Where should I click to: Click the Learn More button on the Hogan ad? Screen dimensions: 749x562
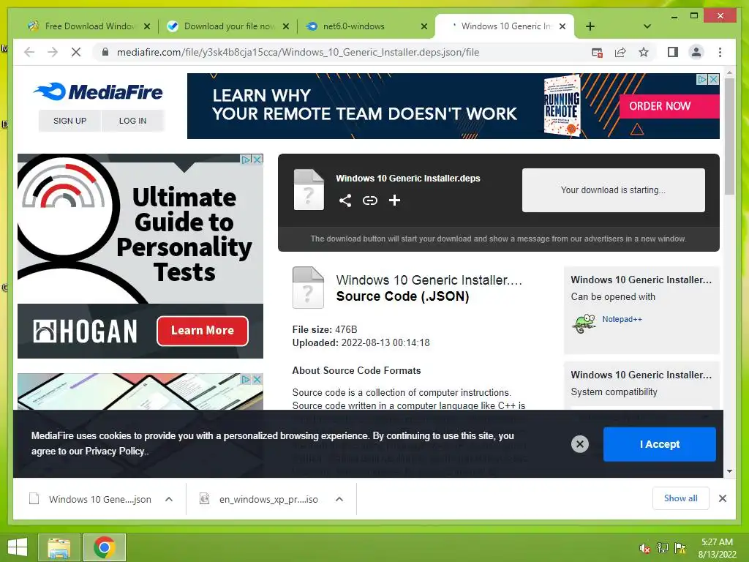[x=203, y=331]
